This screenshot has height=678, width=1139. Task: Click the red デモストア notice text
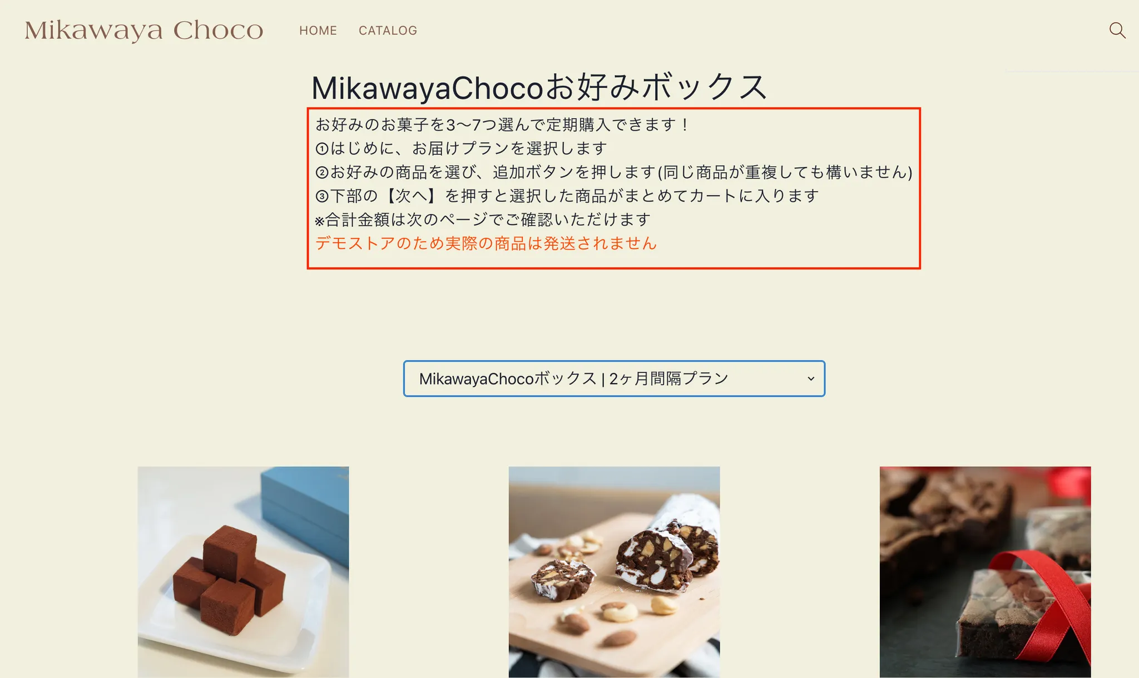486,244
